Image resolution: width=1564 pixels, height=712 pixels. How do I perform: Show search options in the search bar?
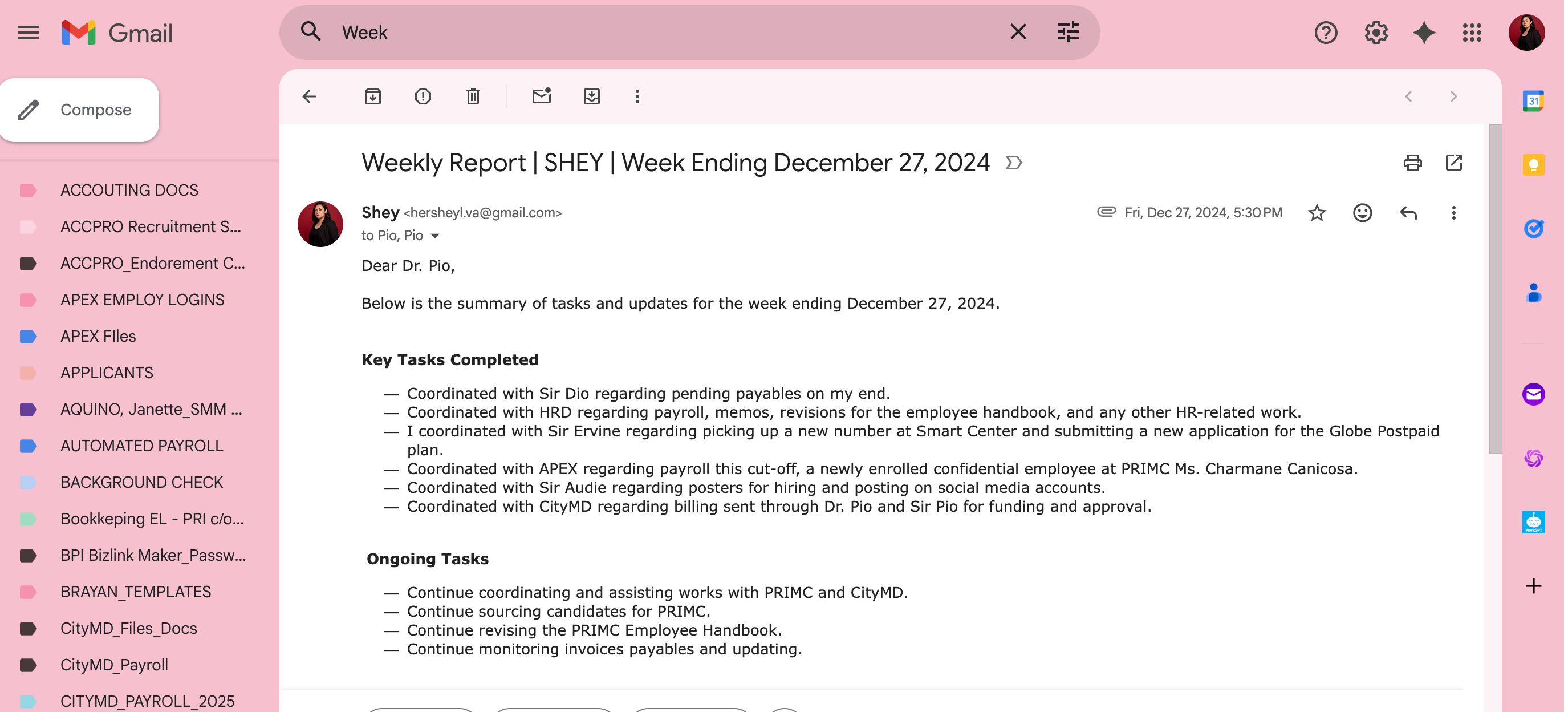pos(1068,31)
